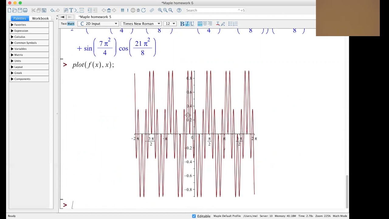Center-align the text
This screenshot has height=219, width=389.
pyautogui.click(x=205, y=24)
